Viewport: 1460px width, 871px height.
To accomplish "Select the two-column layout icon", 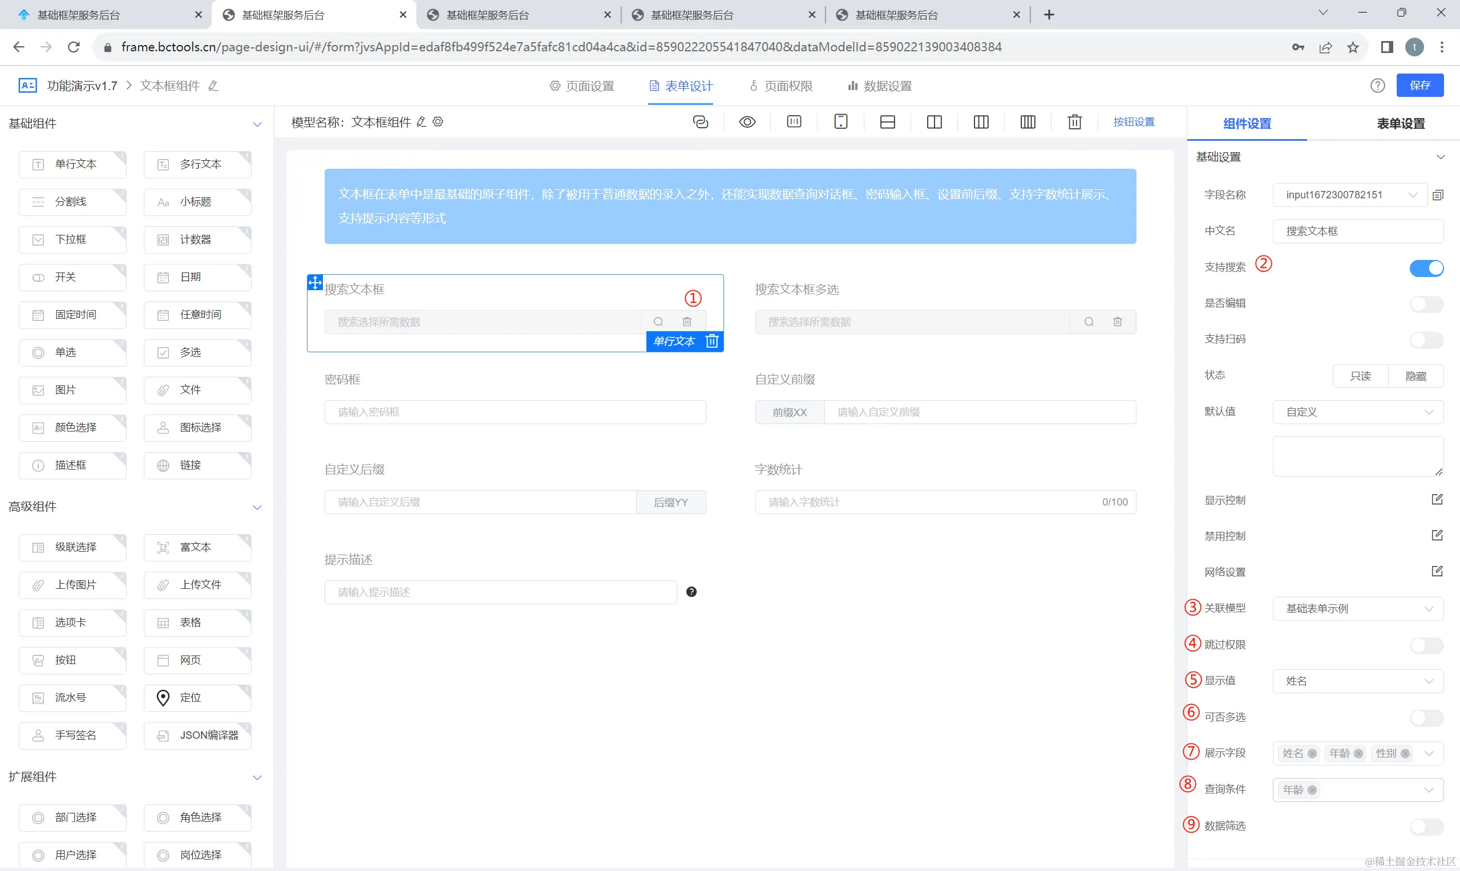I will pos(934,122).
